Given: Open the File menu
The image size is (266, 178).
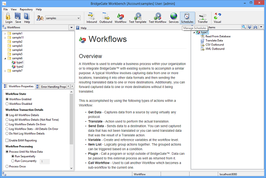Looking at the screenshot, I should [6, 9].
